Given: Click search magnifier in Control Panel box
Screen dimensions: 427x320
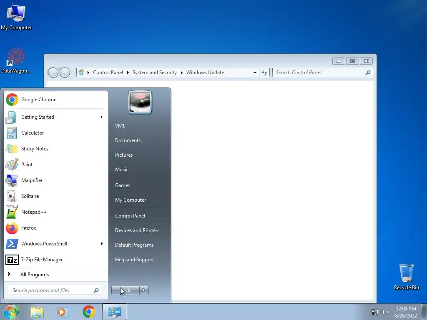Looking at the screenshot, I should [x=368, y=72].
